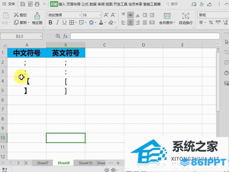Screen dimensions: 229x172
Task: Go to the 公式 tab
Action: coord(85,4)
